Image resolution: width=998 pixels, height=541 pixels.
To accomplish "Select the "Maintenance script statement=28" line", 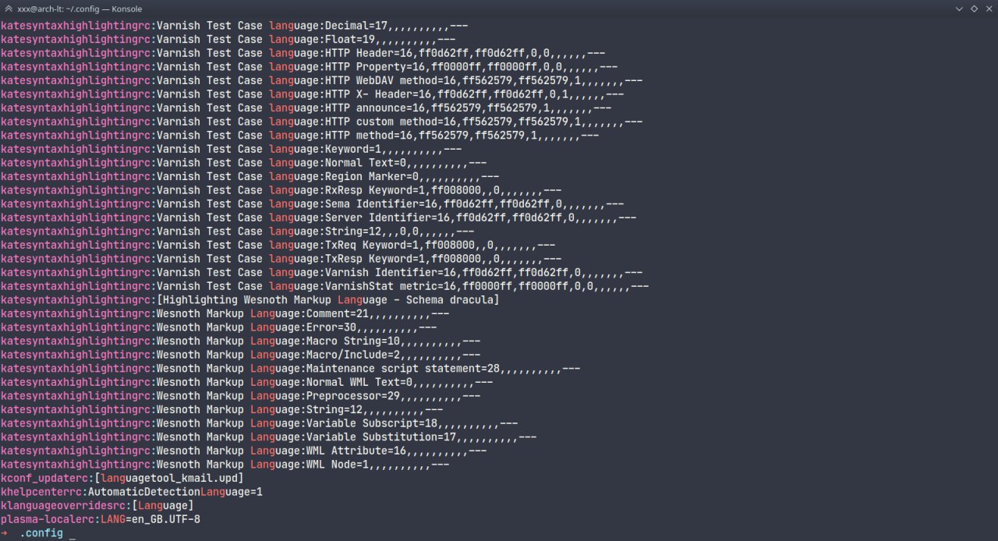I will coord(290,369).
